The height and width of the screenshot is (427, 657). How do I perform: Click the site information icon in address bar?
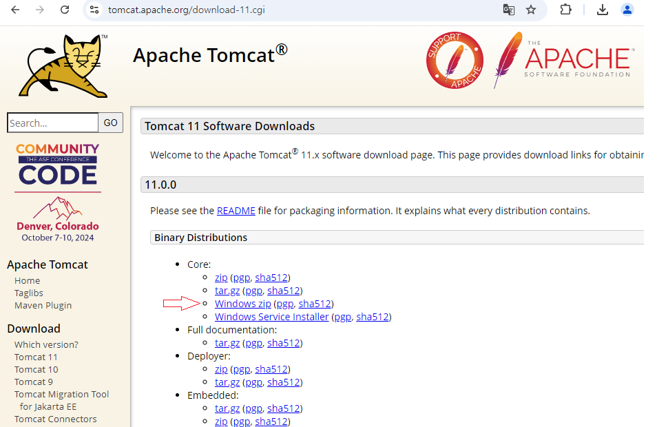point(95,10)
